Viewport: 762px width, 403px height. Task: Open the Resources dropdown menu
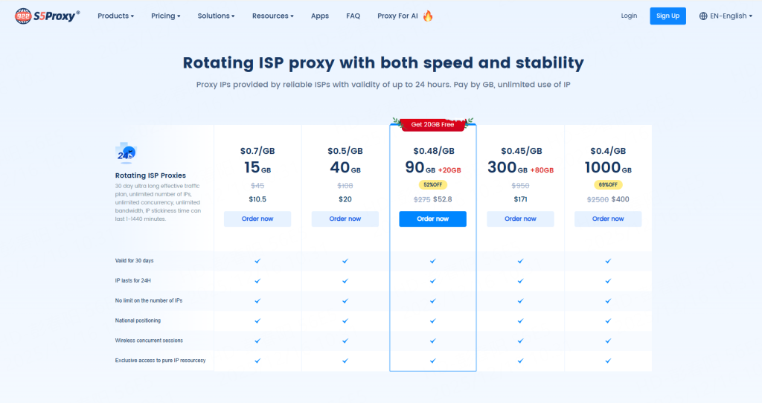[272, 16]
